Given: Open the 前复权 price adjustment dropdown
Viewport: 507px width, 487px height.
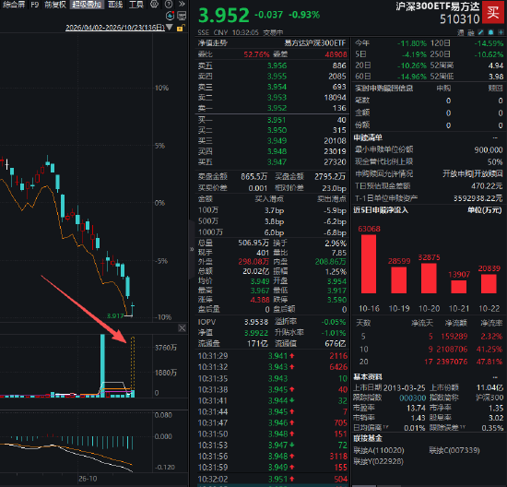Looking at the screenshot, I should pos(55,5).
